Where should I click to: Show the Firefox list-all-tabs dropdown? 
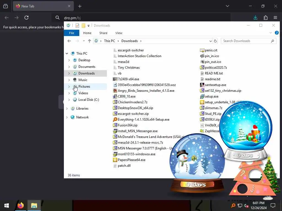(227, 6)
